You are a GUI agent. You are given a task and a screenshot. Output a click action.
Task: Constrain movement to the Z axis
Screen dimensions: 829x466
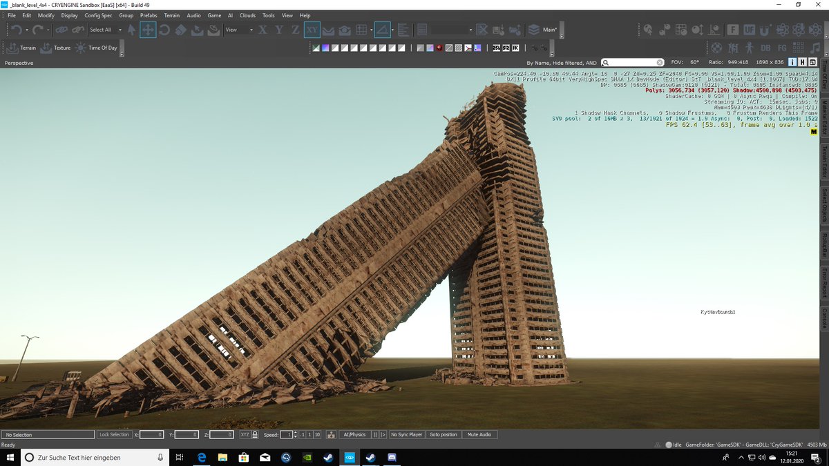coord(295,30)
